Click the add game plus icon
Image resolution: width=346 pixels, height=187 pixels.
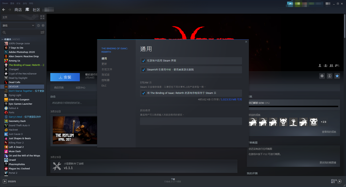pos(5,181)
